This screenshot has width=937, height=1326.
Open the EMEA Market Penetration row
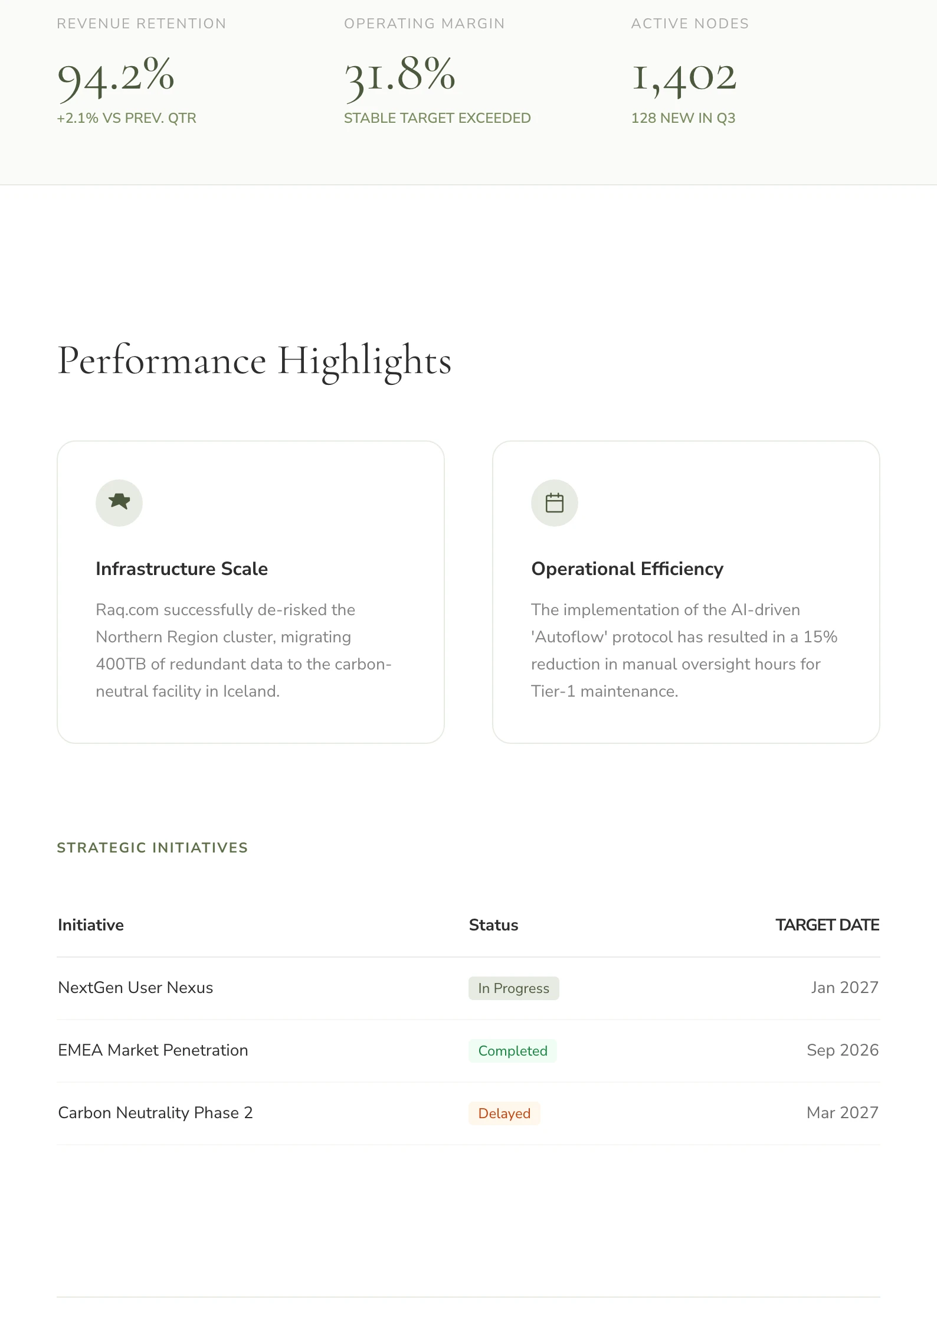click(153, 1050)
